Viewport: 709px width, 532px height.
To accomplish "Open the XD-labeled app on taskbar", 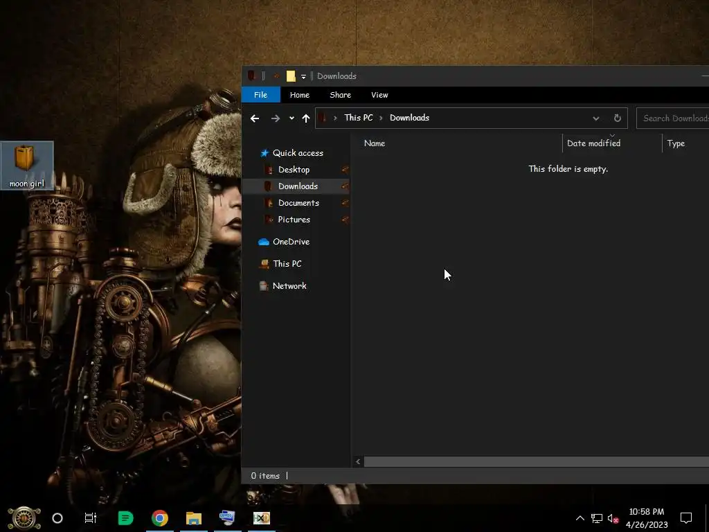I will (261, 518).
